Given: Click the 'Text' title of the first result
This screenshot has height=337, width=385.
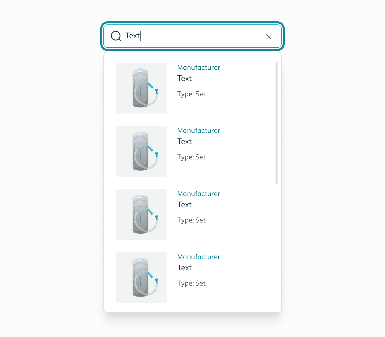Looking at the screenshot, I should click(184, 78).
